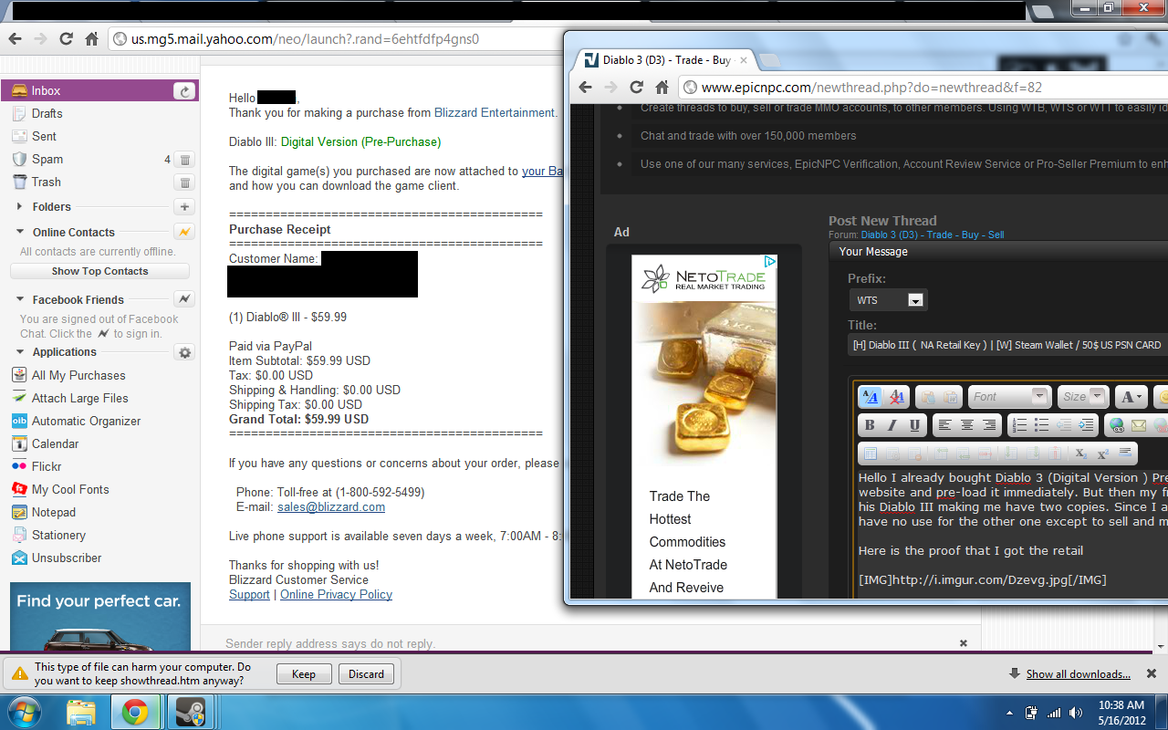Apply italic formatting in message editor

point(892,425)
